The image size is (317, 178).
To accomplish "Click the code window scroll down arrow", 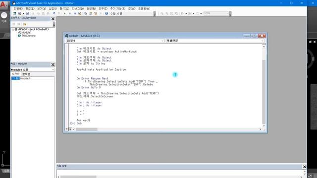I will [264, 126].
